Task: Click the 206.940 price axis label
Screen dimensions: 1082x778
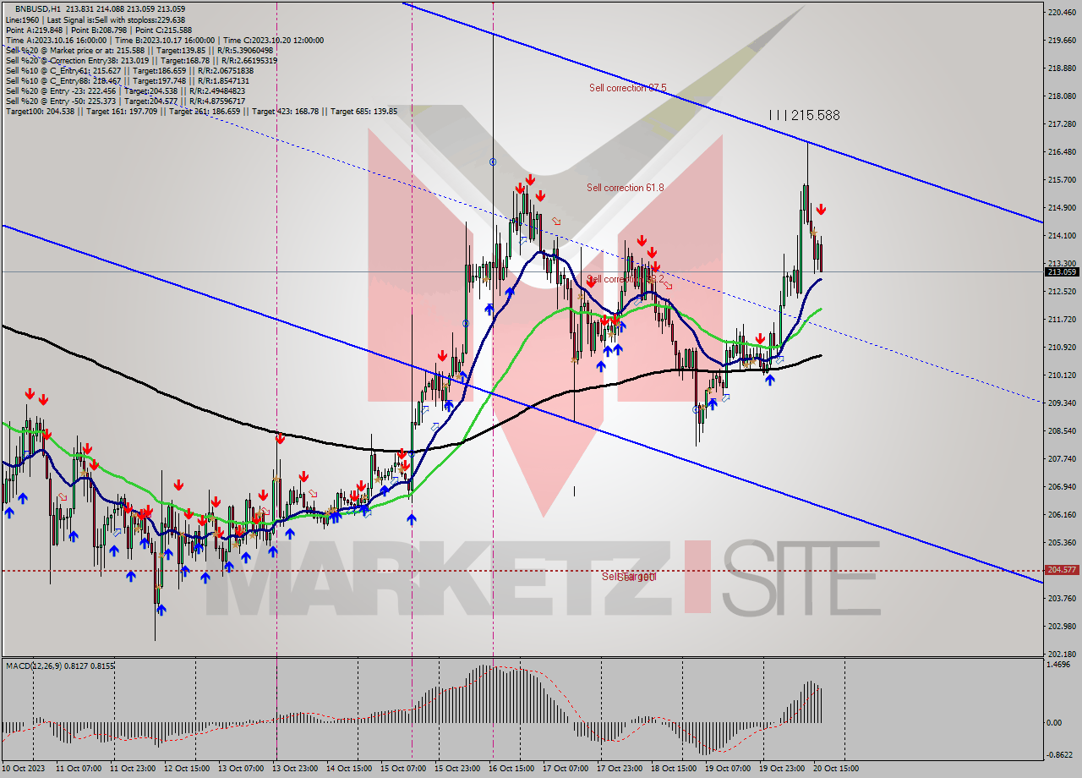Action: tap(1062, 487)
